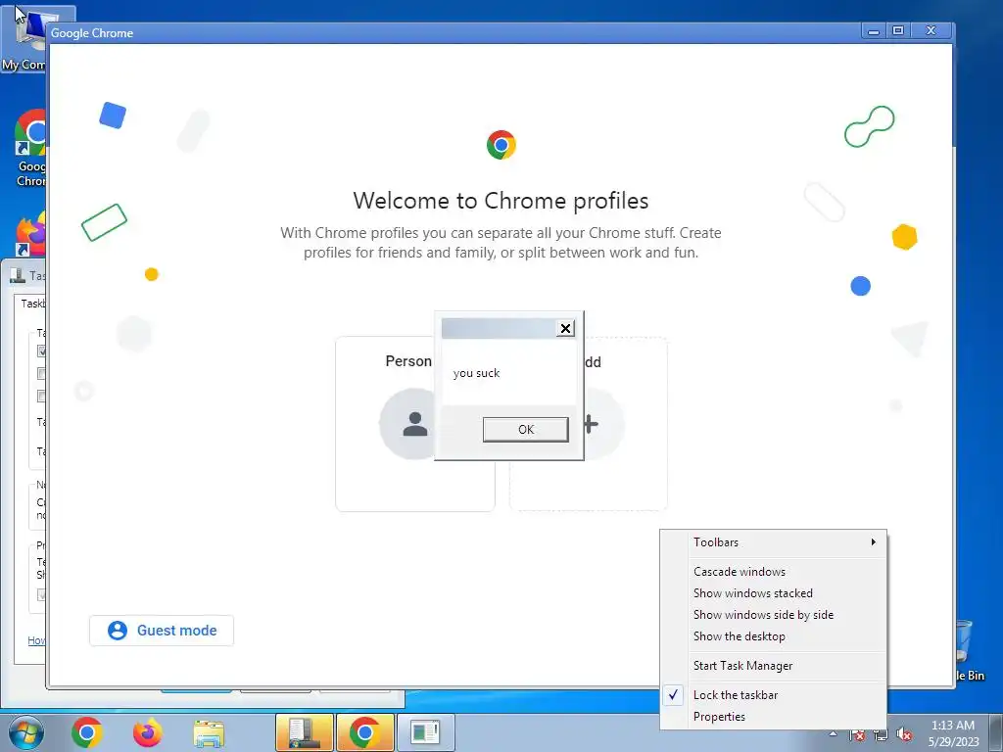
Task: Launch pinned Chrome from the taskbar
Action: coord(87,732)
